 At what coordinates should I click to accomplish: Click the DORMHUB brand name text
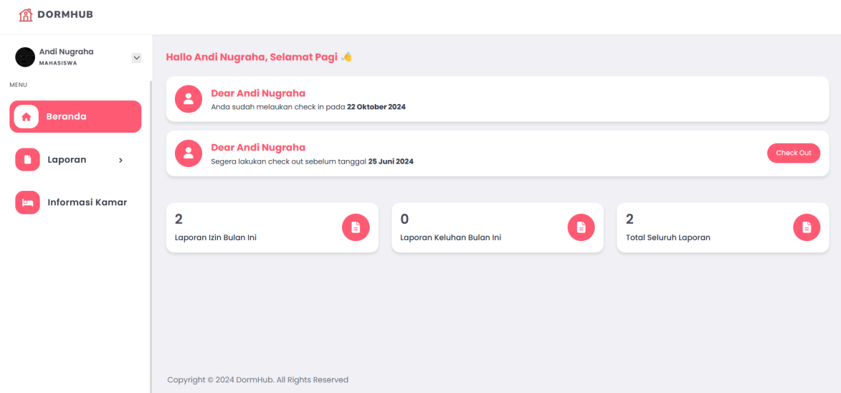(x=65, y=14)
